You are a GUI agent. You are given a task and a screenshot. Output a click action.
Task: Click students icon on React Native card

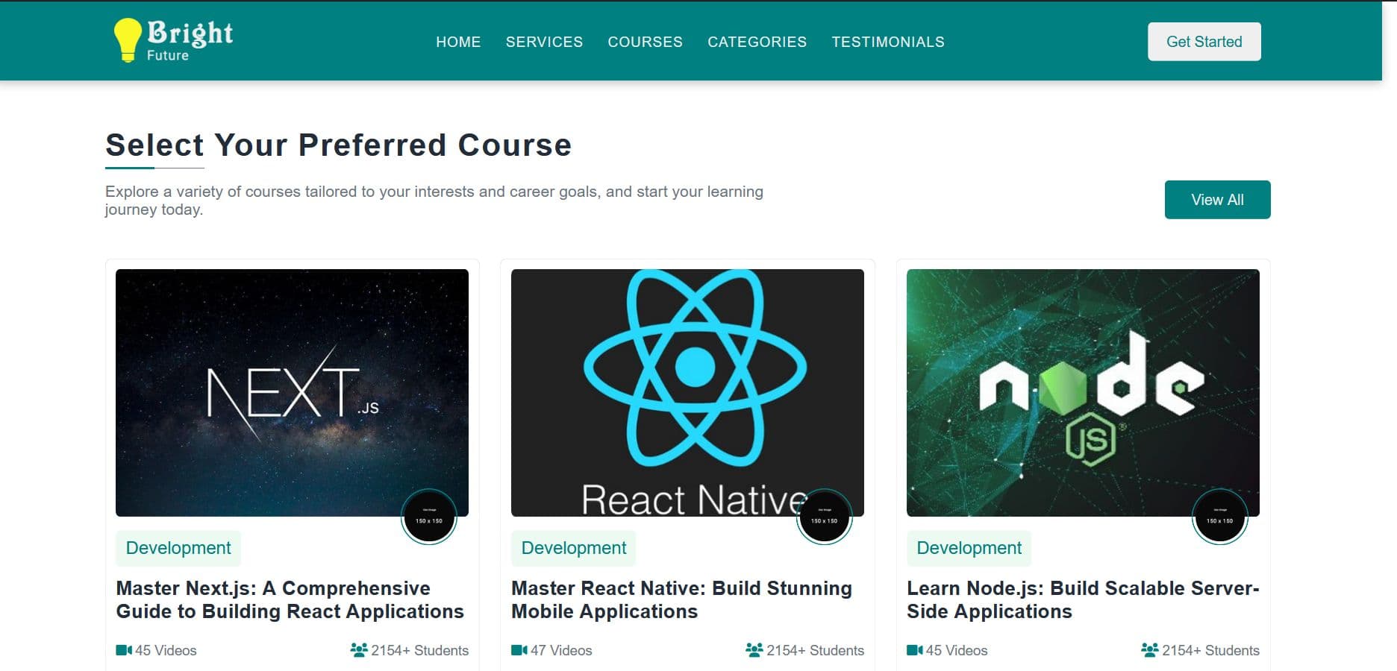pyautogui.click(x=754, y=650)
